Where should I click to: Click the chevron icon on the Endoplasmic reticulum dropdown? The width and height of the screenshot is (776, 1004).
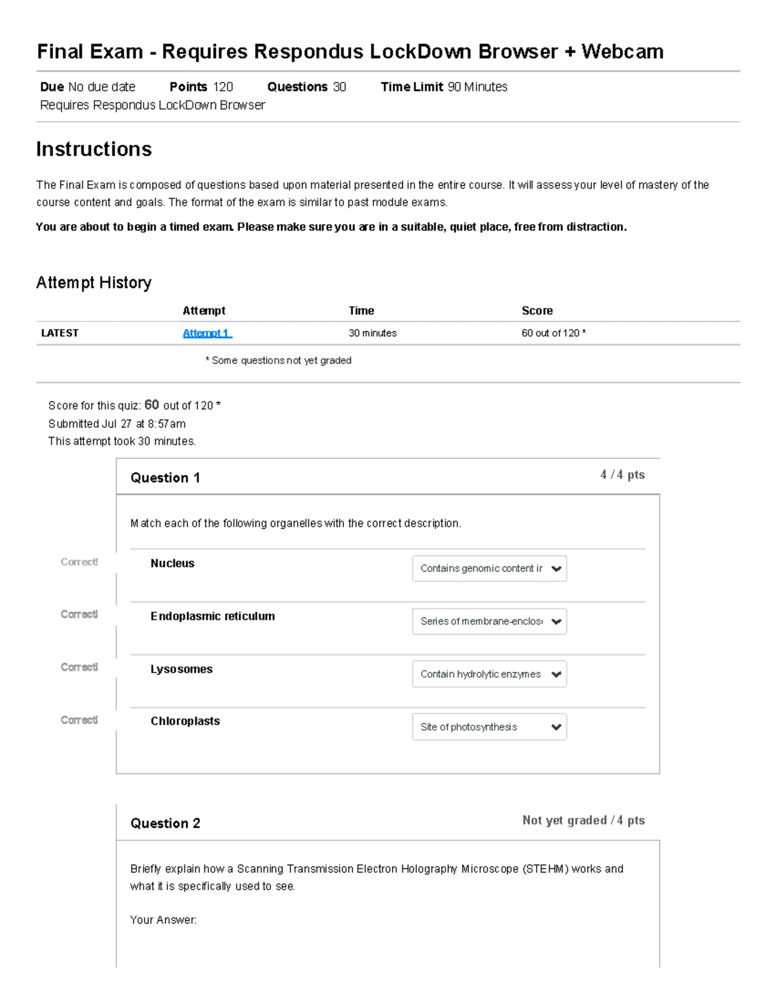(556, 621)
